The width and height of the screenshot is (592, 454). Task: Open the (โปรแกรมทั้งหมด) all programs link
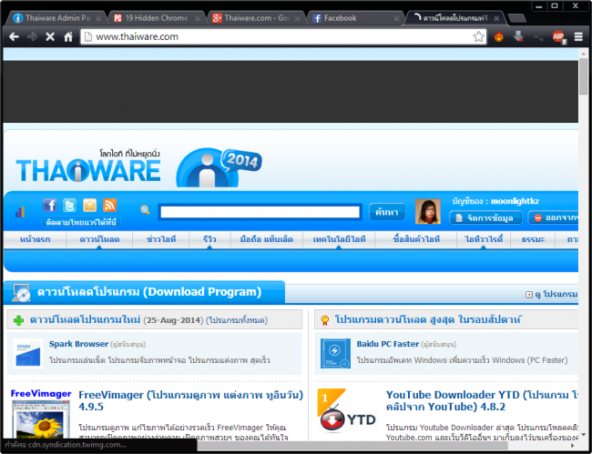237,320
